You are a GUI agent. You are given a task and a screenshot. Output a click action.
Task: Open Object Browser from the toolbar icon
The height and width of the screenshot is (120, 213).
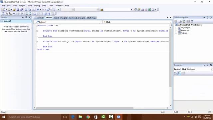tap(142, 10)
